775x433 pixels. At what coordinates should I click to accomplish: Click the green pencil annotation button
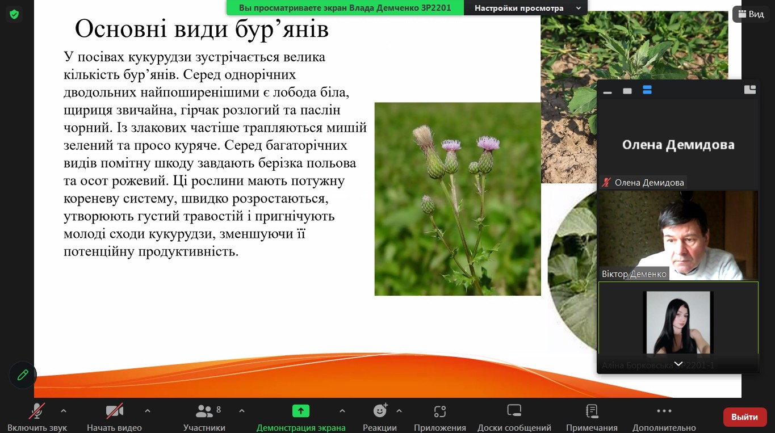pos(23,375)
